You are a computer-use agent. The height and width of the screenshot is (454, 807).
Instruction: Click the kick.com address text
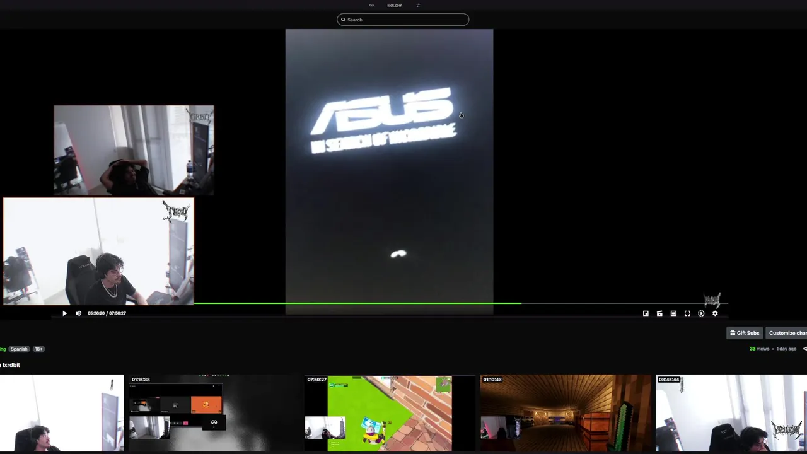tap(395, 5)
